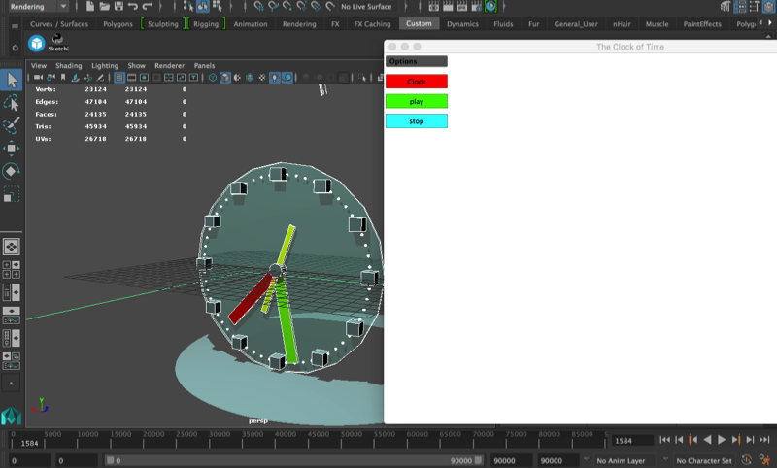Toggle smooth shade all cube icon
Viewport: 777px width, 468px height.
coord(225,78)
